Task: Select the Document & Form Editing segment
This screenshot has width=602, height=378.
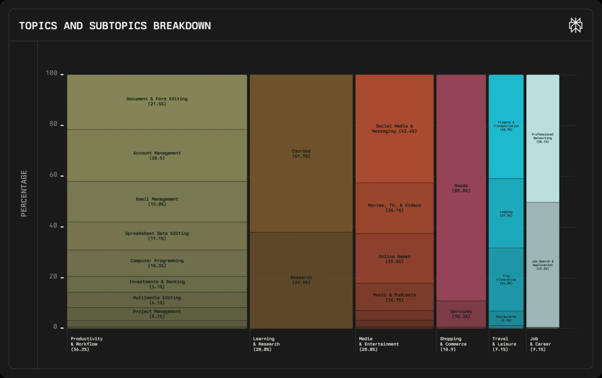Action: click(x=157, y=101)
